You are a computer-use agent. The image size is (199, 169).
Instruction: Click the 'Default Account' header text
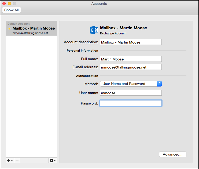(x=19, y=24)
